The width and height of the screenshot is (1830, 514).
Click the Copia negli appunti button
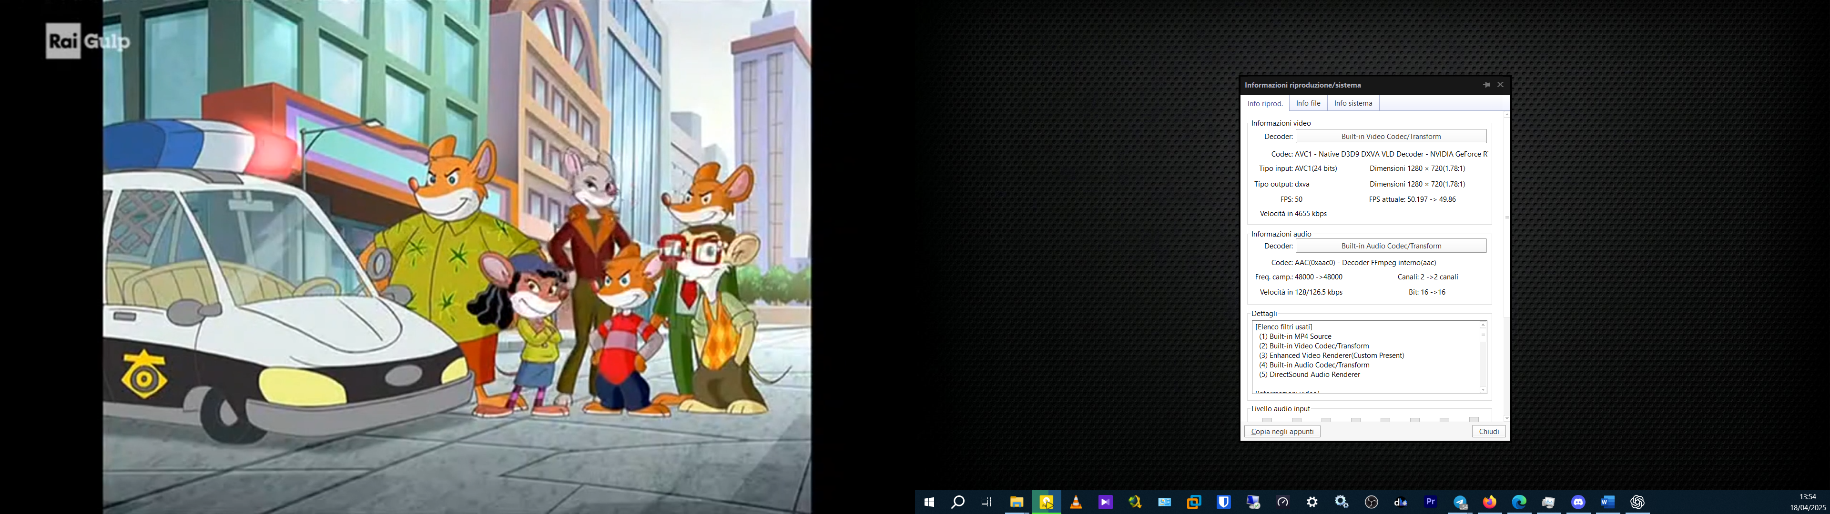coord(1282,432)
